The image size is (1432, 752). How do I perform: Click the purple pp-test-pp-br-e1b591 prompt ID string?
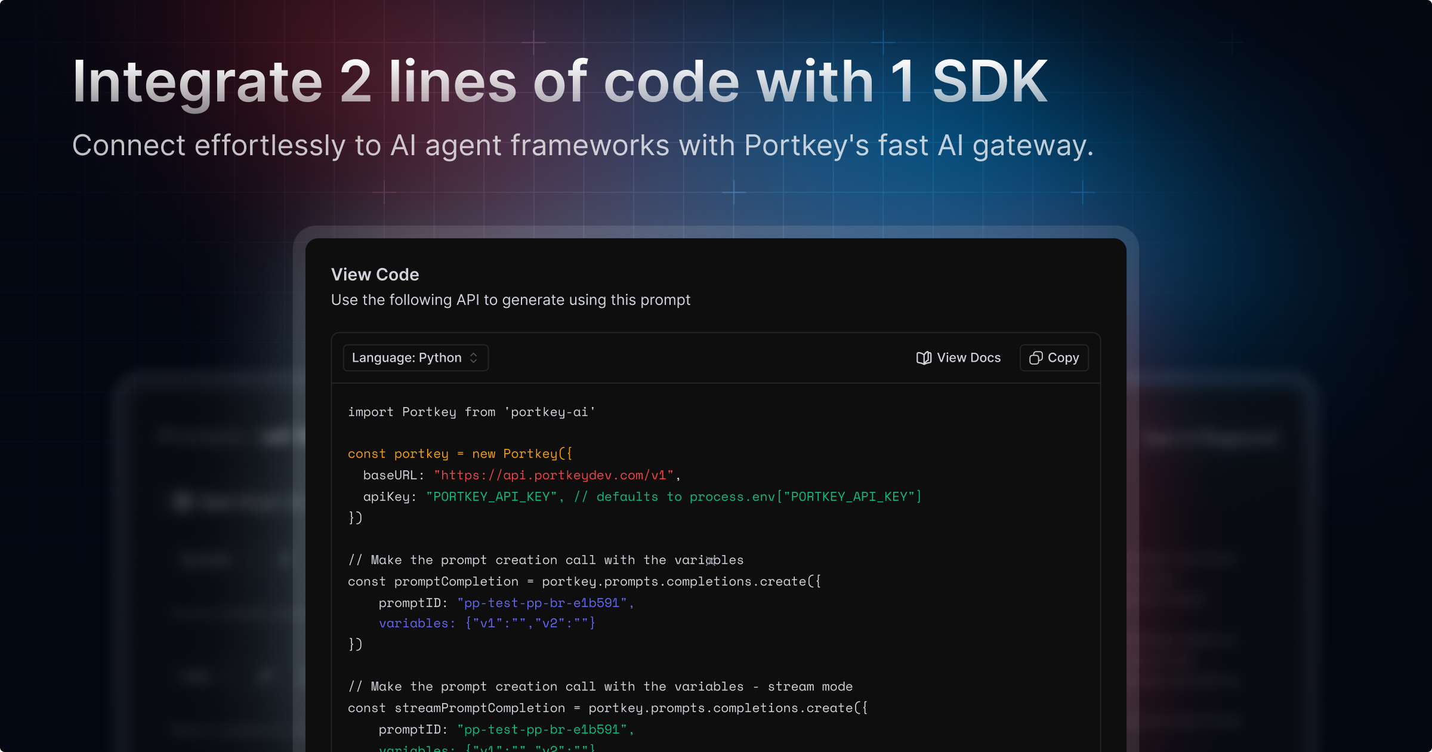(542, 603)
